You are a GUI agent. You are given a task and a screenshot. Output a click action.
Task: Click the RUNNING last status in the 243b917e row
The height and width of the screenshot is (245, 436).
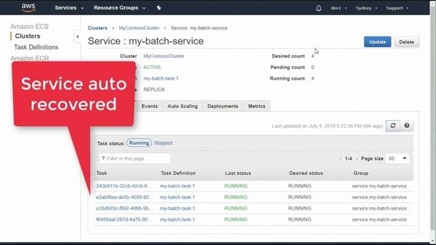point(236,186)
